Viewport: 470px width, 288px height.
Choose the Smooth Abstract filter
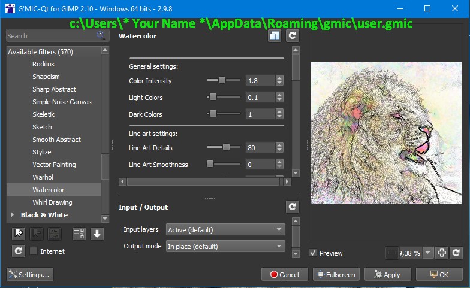(56, 140)
